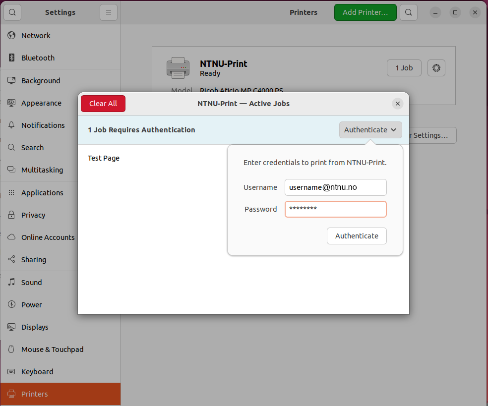488x406 pixels.
Task: Focus the Password input field
Action: coord(335,209)
